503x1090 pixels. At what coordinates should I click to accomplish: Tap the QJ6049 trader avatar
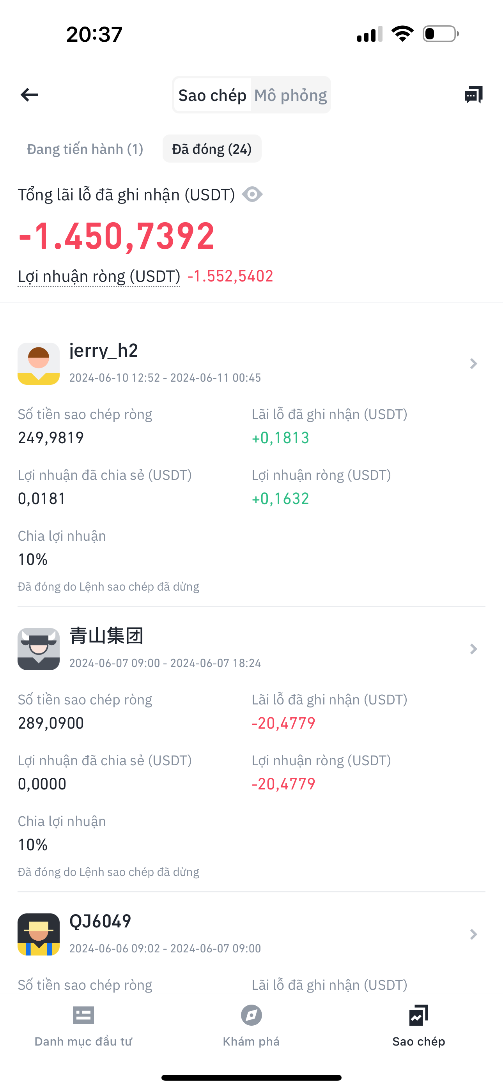point(39,934)
